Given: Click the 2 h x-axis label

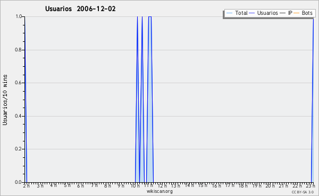Looking at the screenshot, I should coord(27,185).
